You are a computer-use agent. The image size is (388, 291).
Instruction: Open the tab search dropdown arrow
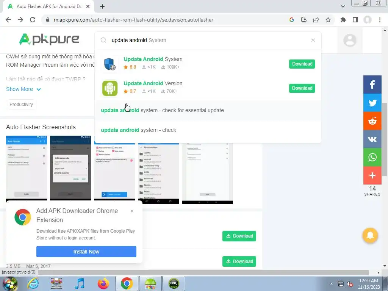pos(343,6)
